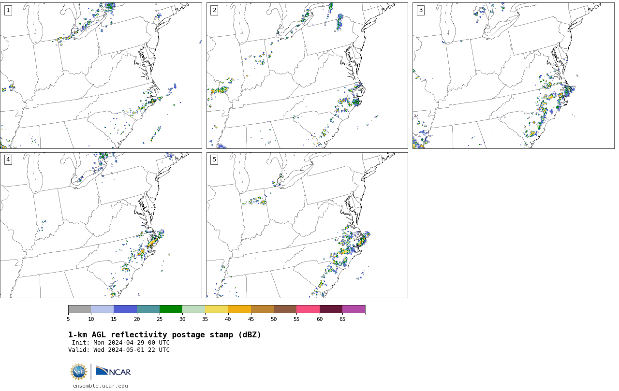Click the colorbar tick label 20
This screenshot has width=619, height=391.
137,319
